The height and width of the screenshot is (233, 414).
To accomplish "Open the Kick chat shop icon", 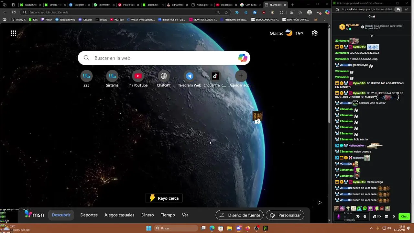I will [386, 216].
